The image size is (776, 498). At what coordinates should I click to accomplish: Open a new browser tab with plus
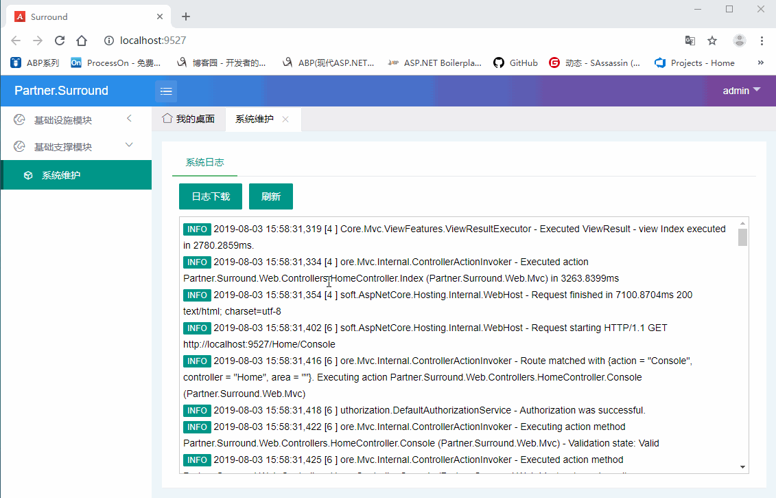pos(185,17)
